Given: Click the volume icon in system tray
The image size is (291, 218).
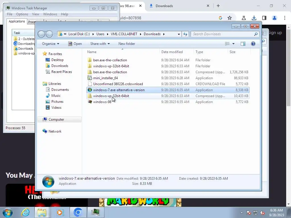Looking at the screenshot, I should [x=262, y=213].
